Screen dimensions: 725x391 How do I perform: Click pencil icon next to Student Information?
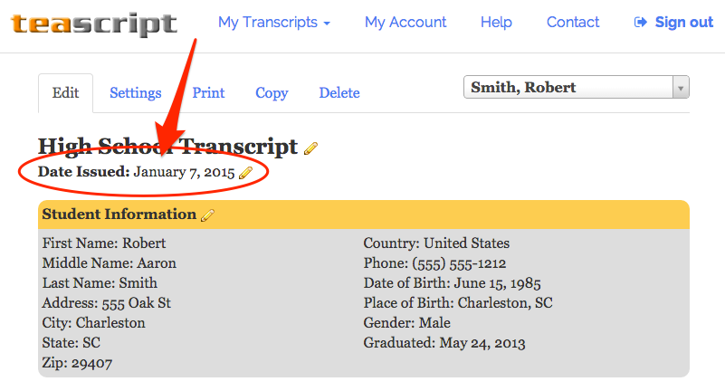tap(207, 215)
